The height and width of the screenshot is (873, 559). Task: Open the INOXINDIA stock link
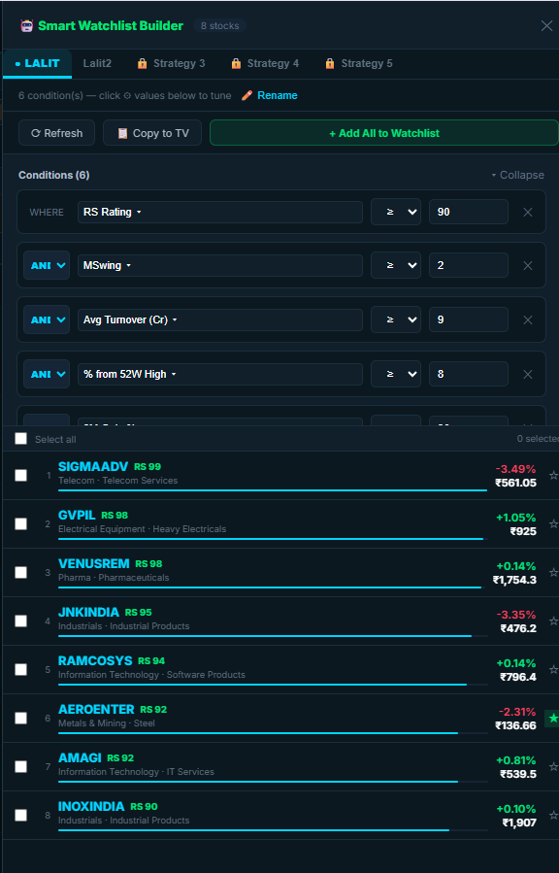pyautogui.click(x=91, y=807)
